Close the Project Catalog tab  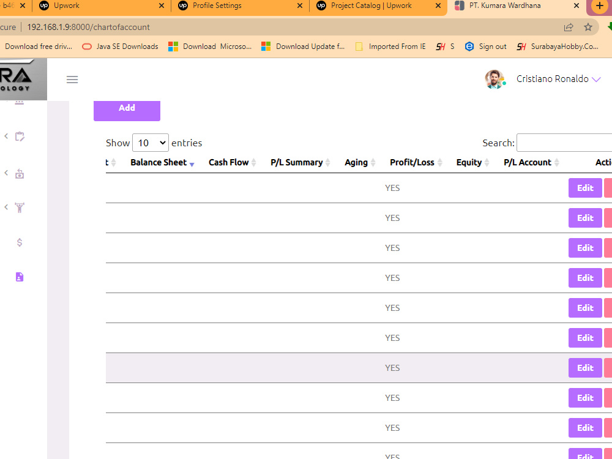[438, 6]
